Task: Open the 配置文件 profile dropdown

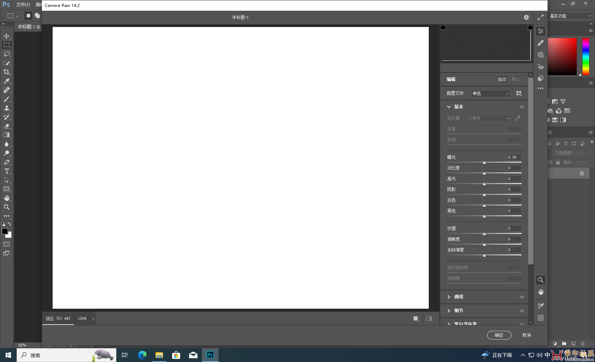Action: [x=490, y=93]
